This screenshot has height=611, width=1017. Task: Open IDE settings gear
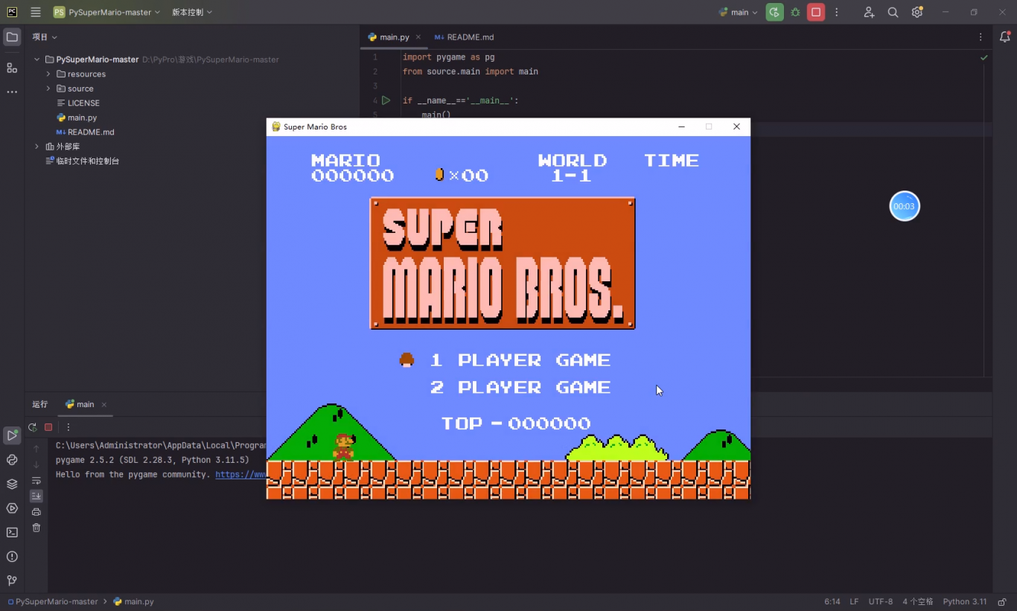[916, 12]
